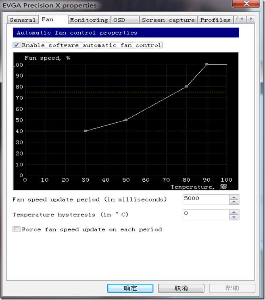Click the temperature hysteresis input field

(206, 214)
